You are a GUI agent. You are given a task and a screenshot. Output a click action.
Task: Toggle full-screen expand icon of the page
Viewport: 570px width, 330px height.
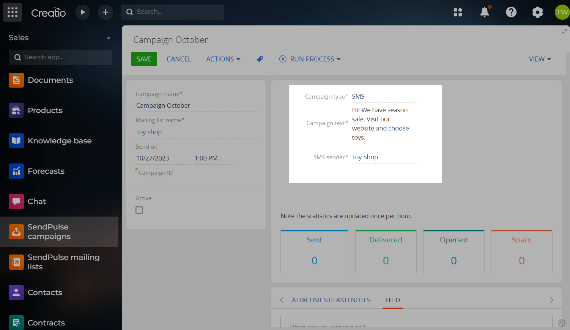coord(564,31)
